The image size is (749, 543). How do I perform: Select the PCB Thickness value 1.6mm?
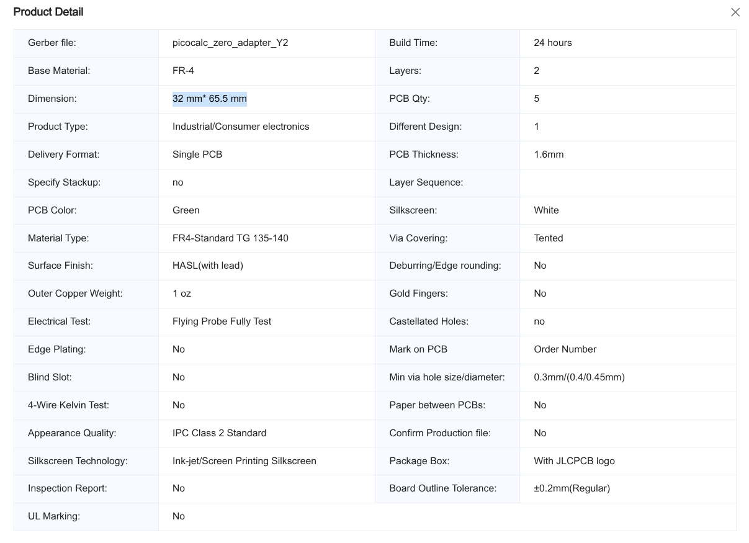click(x=549, y=155)
